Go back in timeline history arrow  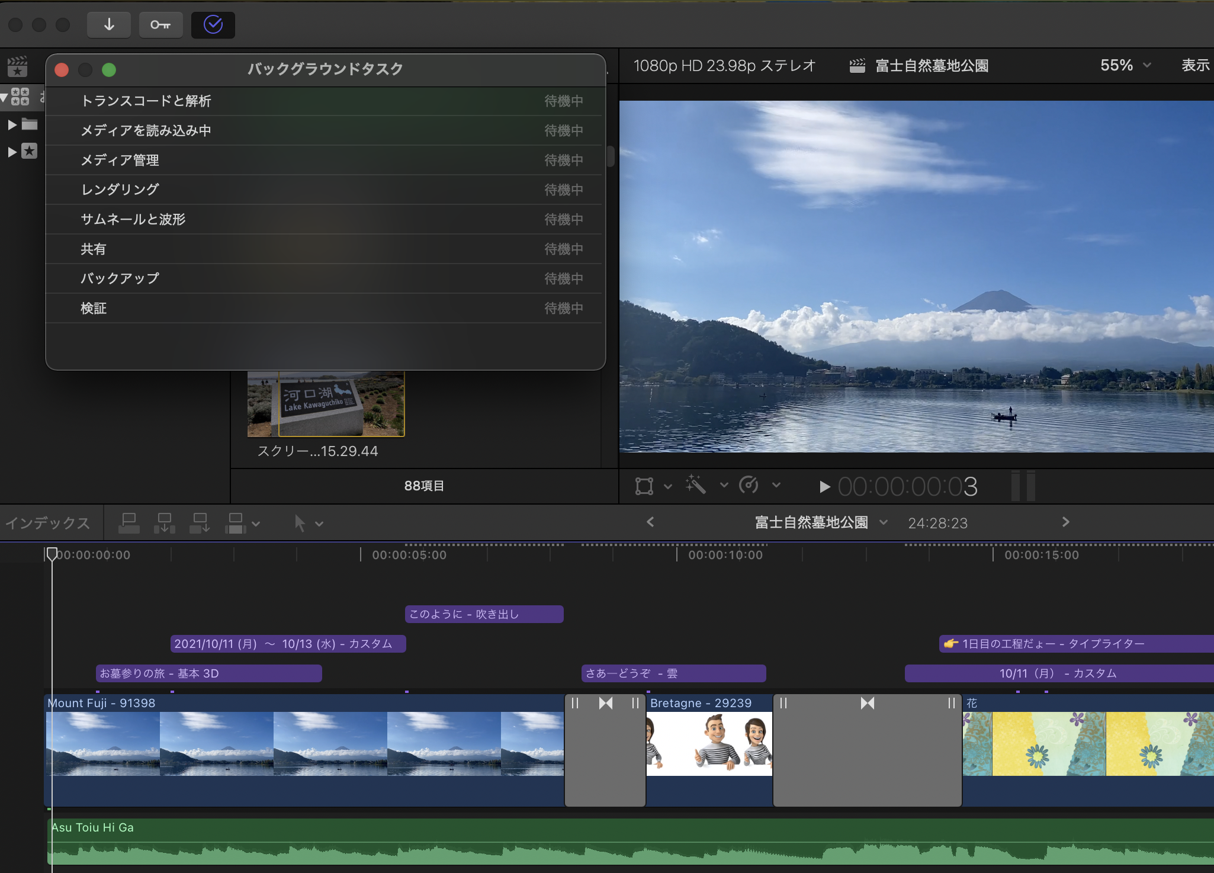coord(650,522)
